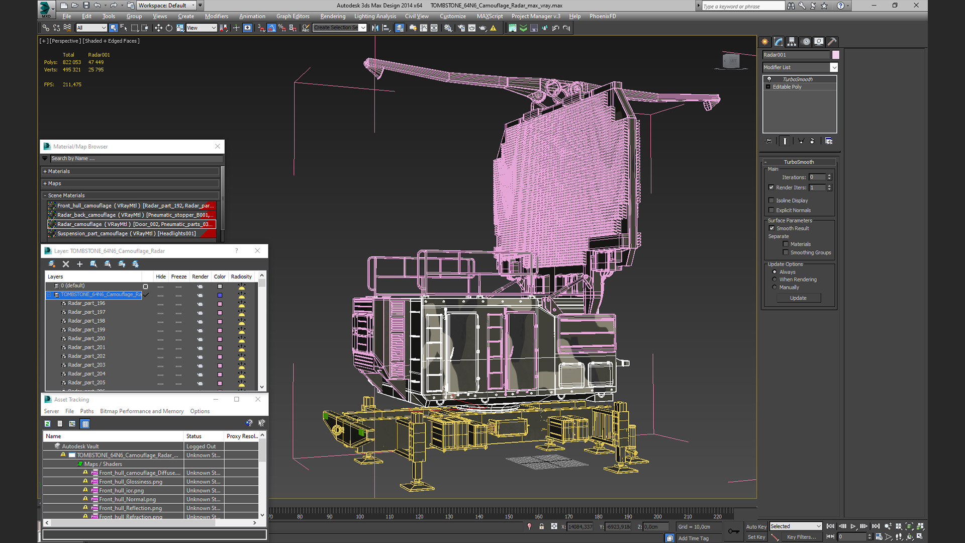Click Add selected objects plus icon in Layer dialog
The image size is (965, 543).
click(x=79, y=264)
